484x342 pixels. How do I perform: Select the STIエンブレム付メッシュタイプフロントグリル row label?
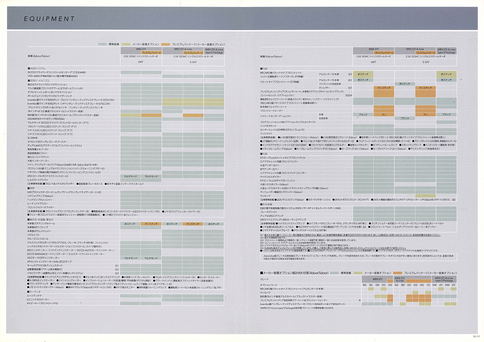tap(283, 158)
